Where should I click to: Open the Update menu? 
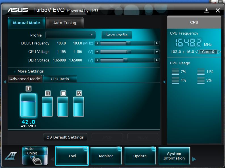[x=140, y=156]
